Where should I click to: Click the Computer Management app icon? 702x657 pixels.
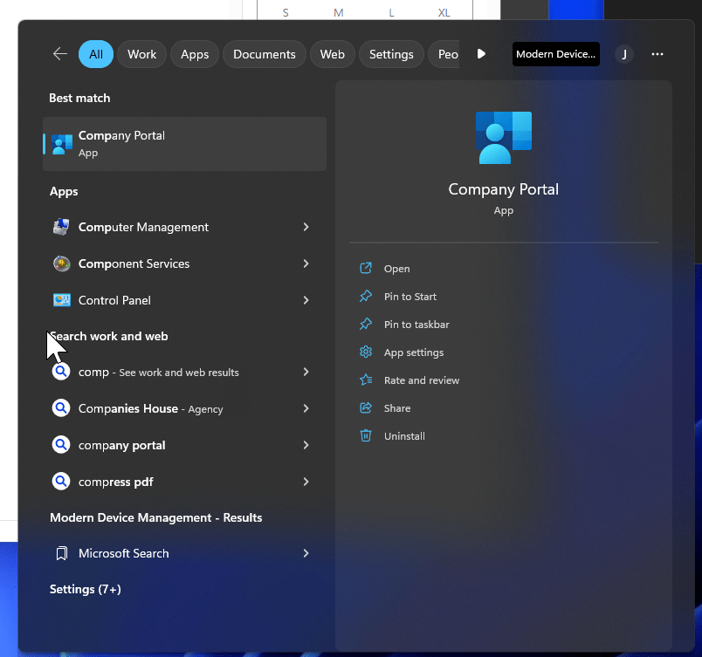[x=61, y=227]
